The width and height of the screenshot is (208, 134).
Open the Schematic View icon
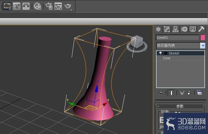(x=26, y=6)
